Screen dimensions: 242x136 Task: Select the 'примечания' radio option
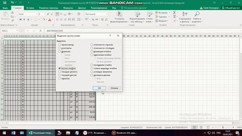[59, 45]
